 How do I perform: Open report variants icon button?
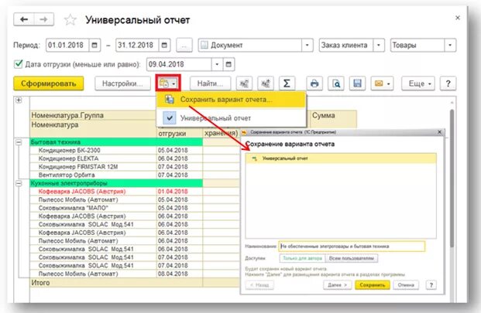(168, 83)
